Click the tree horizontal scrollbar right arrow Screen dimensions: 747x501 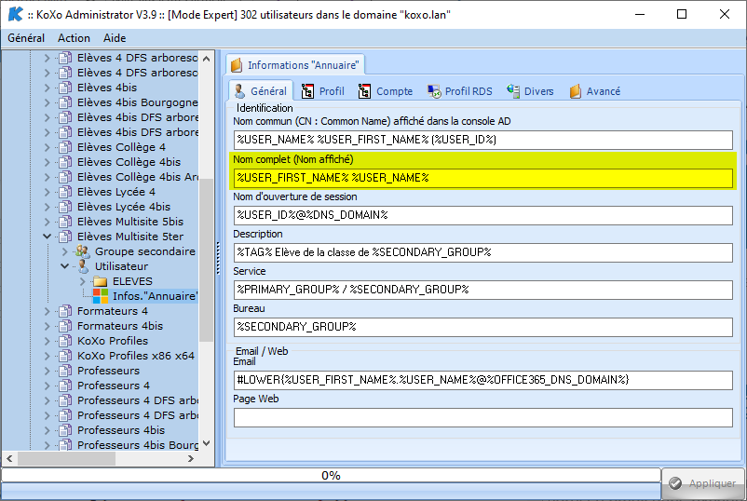[191, 458]
